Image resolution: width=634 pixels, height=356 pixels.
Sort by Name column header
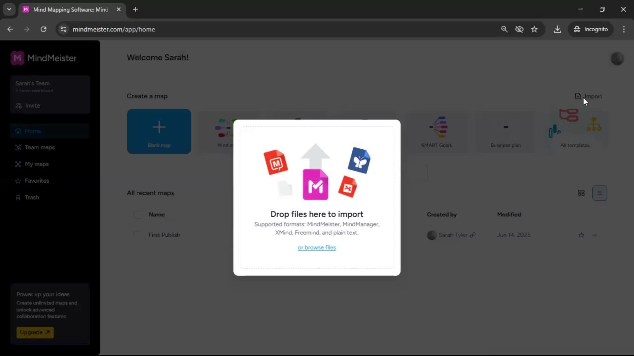pos(157,215)
